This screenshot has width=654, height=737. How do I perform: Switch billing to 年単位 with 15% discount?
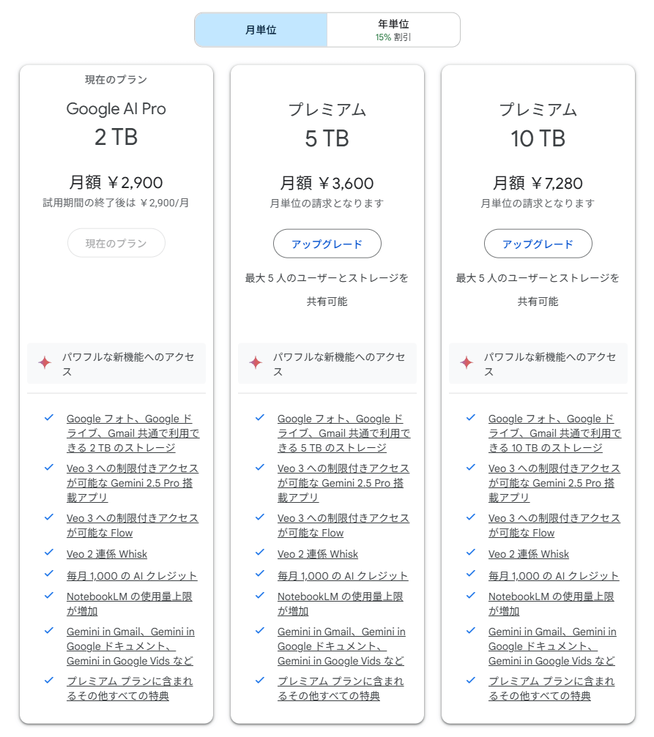click(x=393, y=30)
